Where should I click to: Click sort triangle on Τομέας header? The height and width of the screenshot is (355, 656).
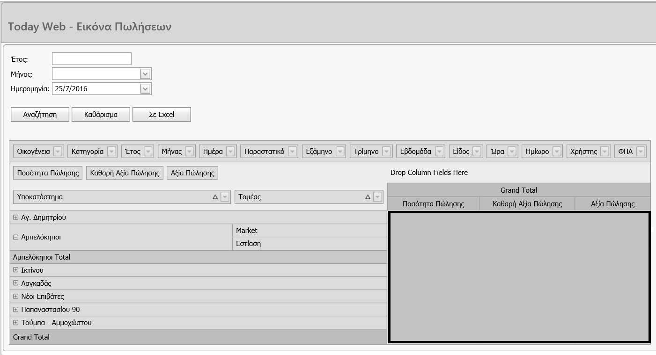(x=368, y=197)
